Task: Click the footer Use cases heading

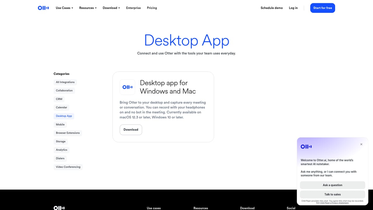Action: point(154,208)
